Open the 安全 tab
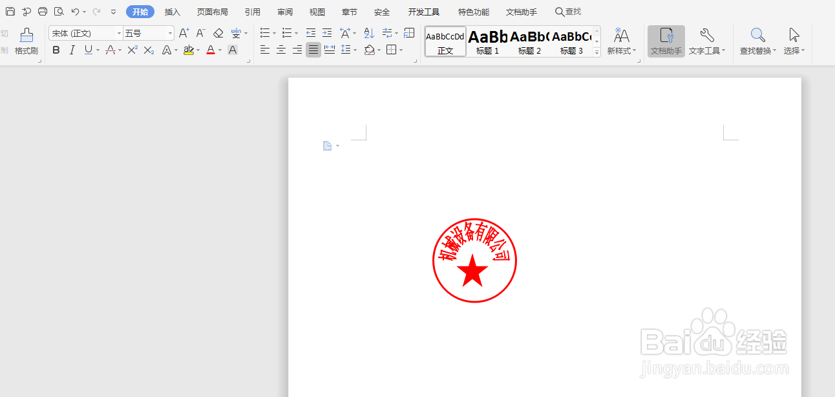This screenshot has height=397, width=835. point(382,12)
